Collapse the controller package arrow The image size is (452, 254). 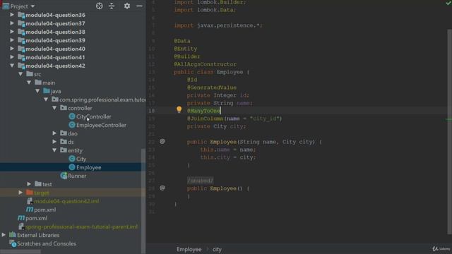pyautogui.click(x=54, y=108)
